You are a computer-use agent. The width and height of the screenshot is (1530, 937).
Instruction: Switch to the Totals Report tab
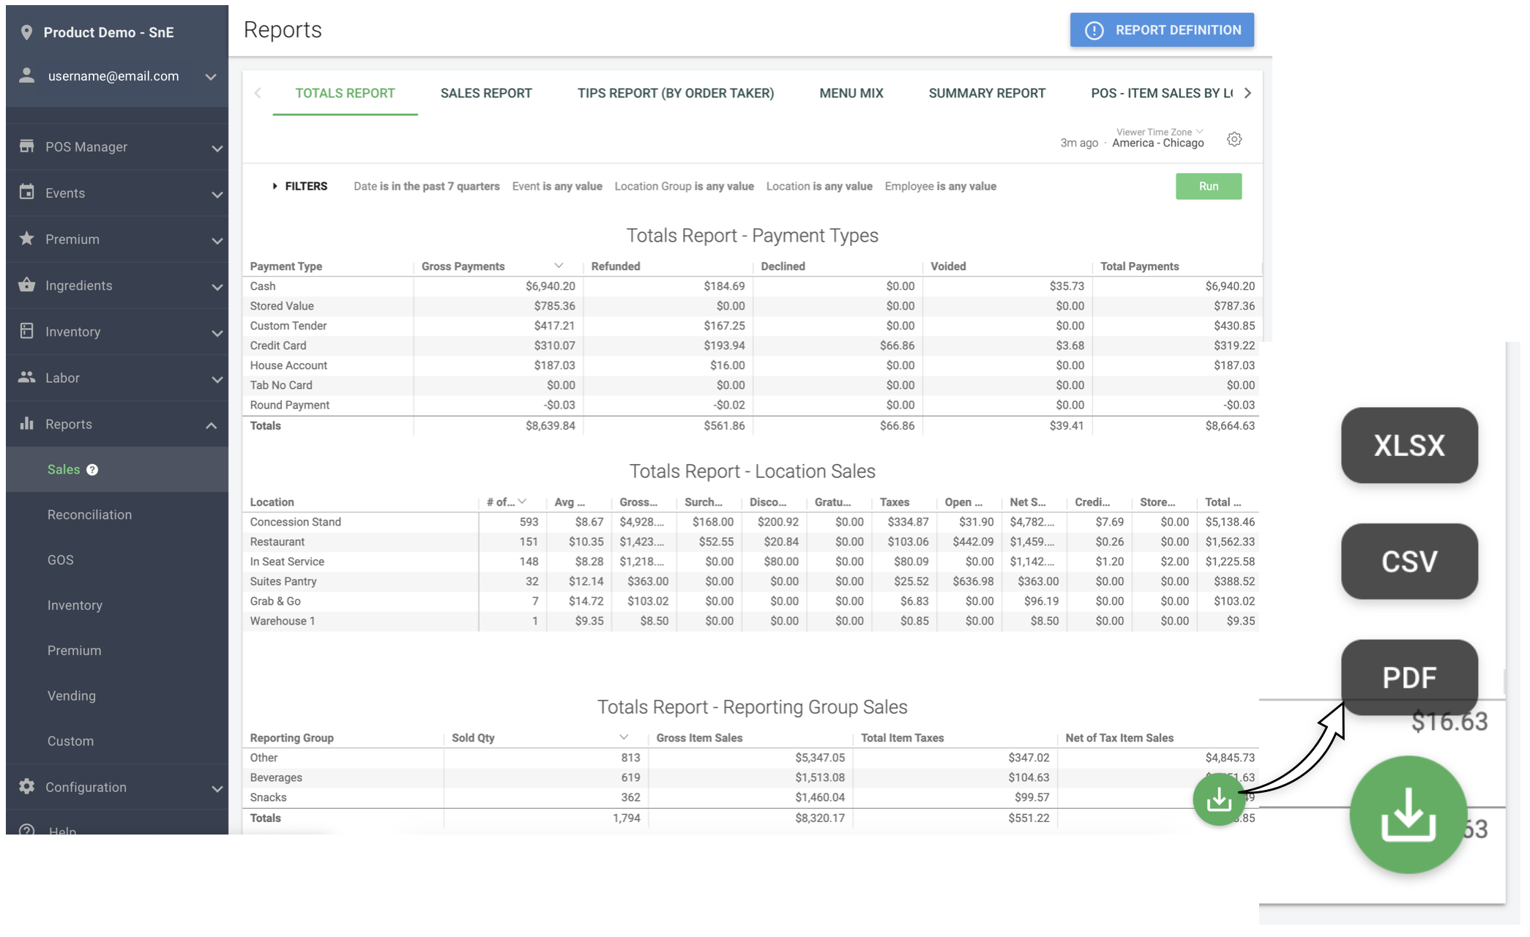pyautogui.click(x=345, y=93)
